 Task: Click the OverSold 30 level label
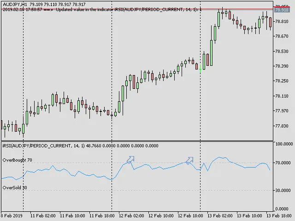point(15,188)
